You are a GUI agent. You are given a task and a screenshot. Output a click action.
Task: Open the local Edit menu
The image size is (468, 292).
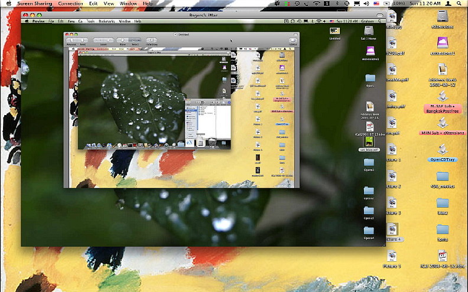pyautogui.click(x=93, y=4)
